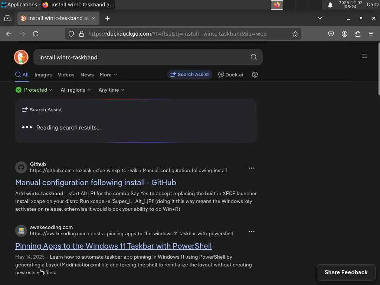Image resolution: width=380 pixels, height=285 pixels.
Task: Select the install wintc-taskband browser tab
Action: 58,18
